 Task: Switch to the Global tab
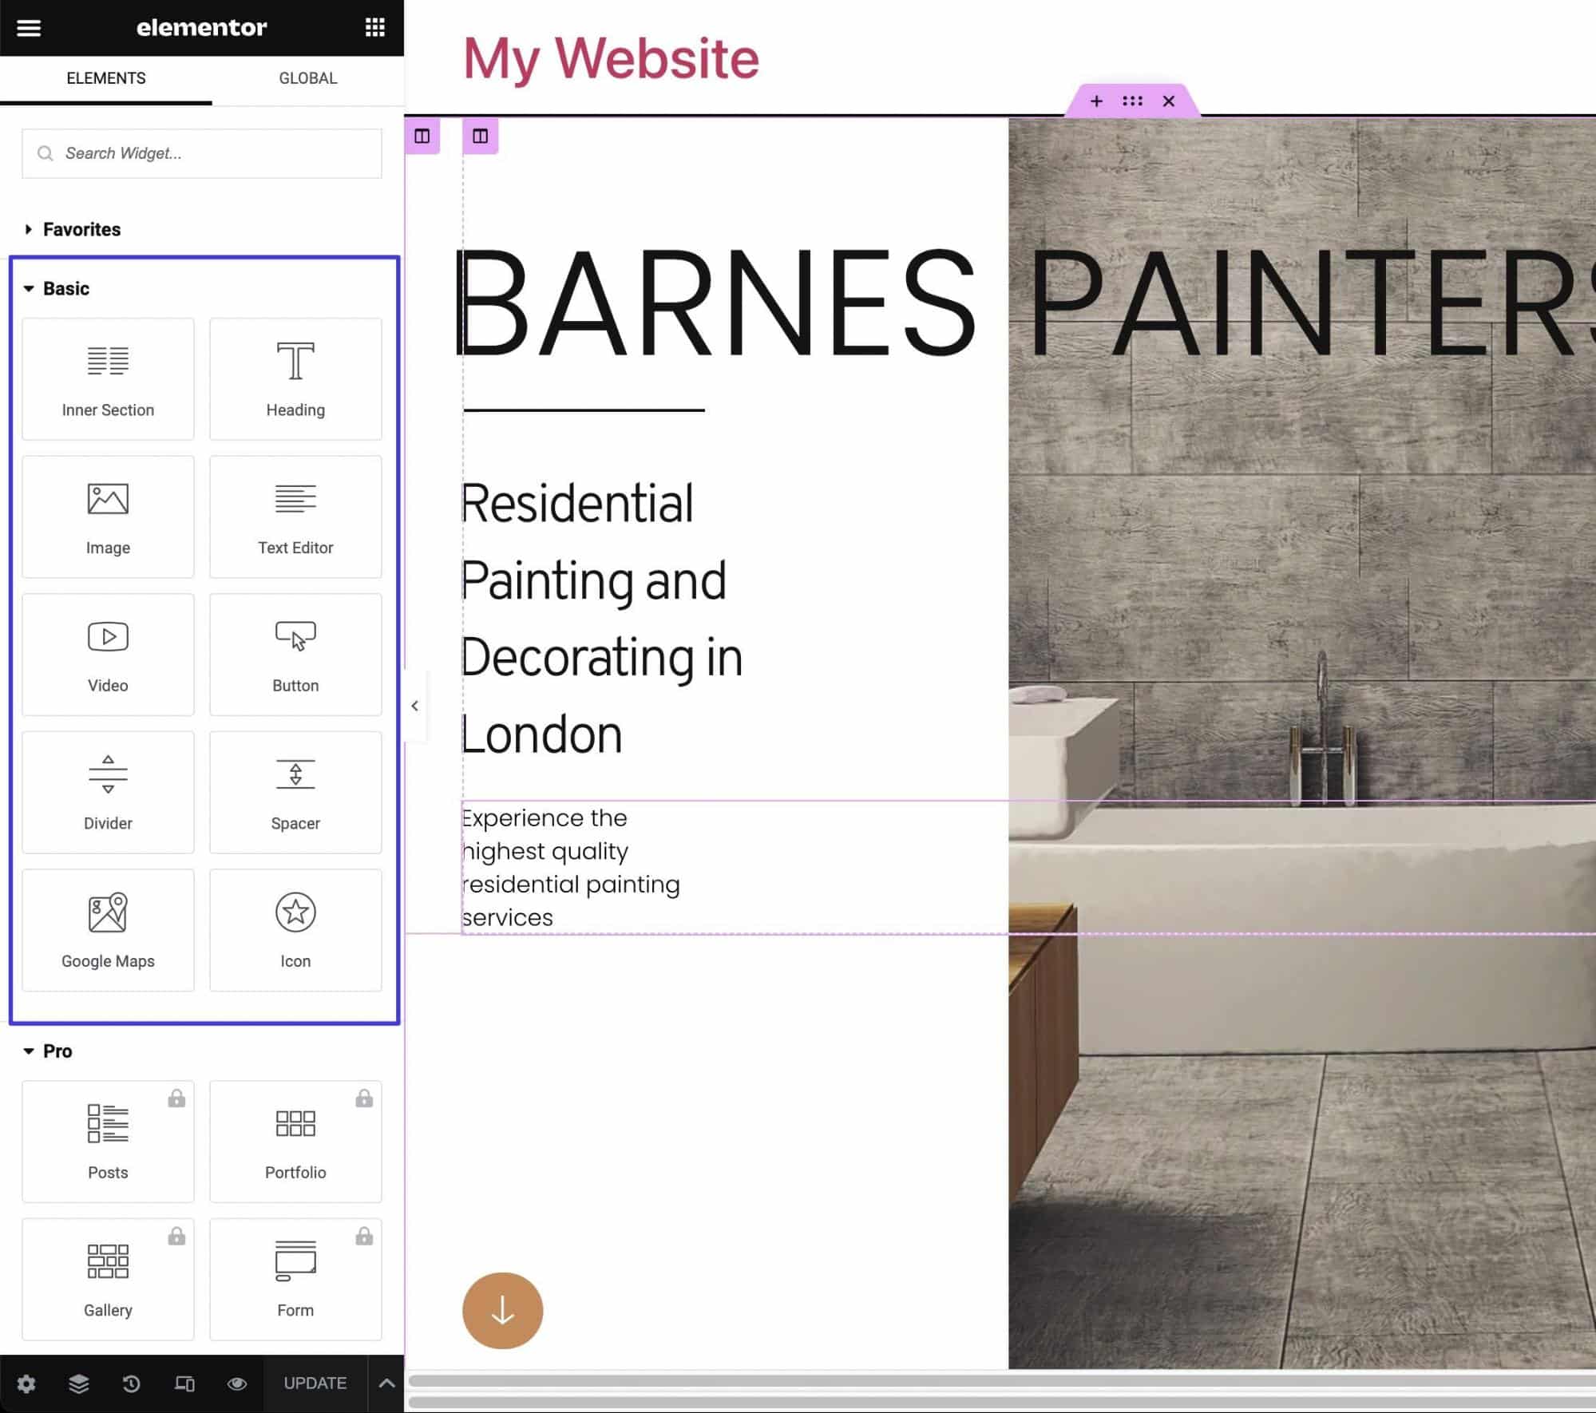tap(307, 78)
